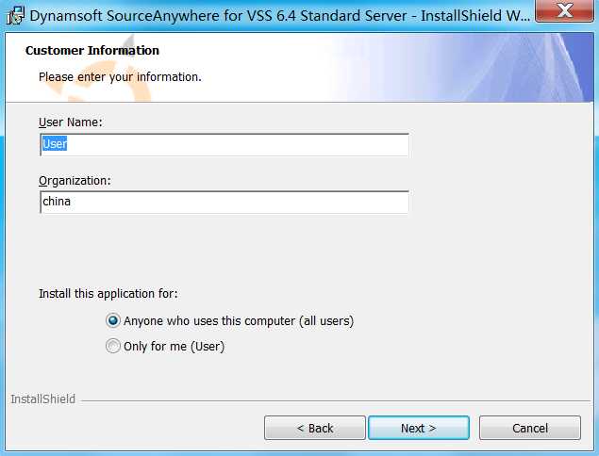Click the 'Organization:' label
Image resolution: width=599 pixels, height=456 pixels.
click(75, 180)
